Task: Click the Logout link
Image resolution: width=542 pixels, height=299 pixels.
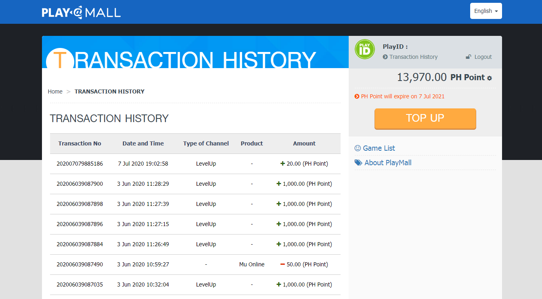Action: tap(483, 57)
